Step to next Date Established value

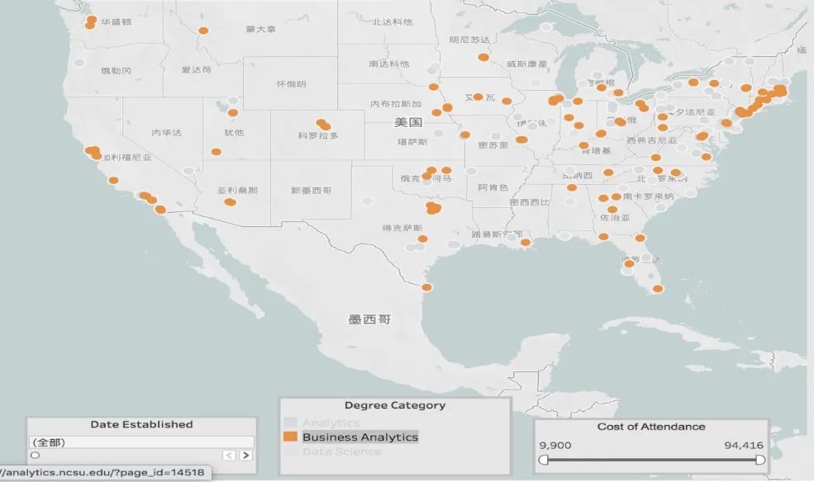click(x=245, y=455)
